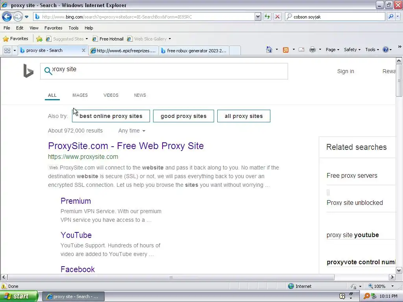This screenshot has width=403, height=302.
Task: Click the good proxy sites suggestion
Action: 183,116
